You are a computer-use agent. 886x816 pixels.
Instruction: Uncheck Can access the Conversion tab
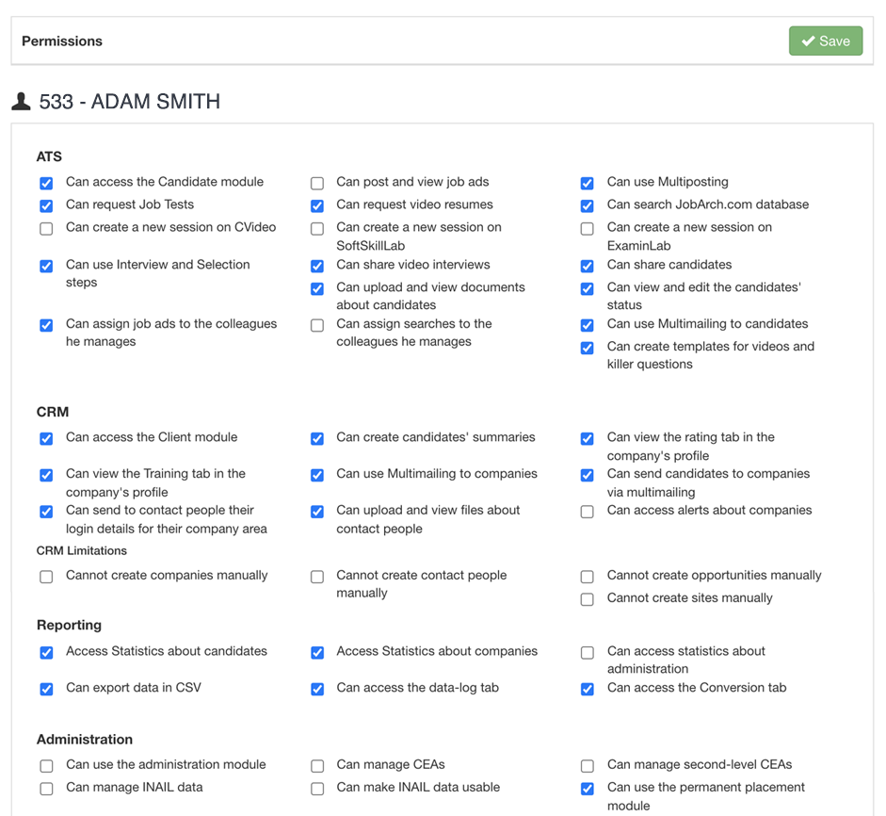[x=588, y=690]
